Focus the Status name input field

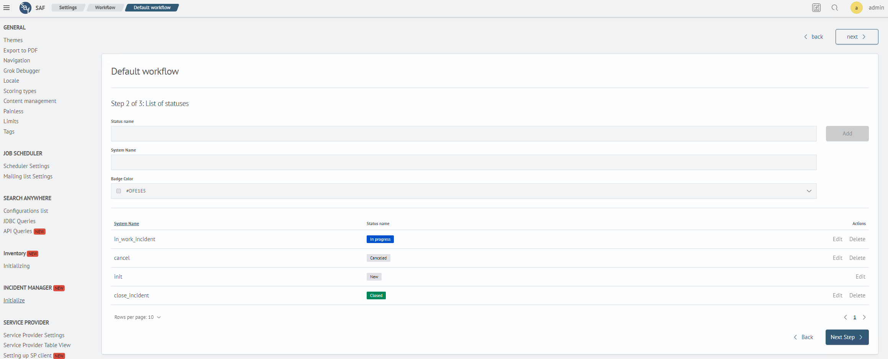pyautogui.click(x=464, y=134)
